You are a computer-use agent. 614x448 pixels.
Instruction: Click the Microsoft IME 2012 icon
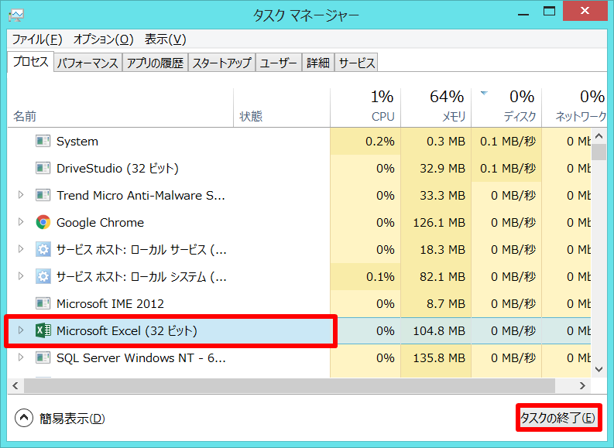(x=43, y=303)
